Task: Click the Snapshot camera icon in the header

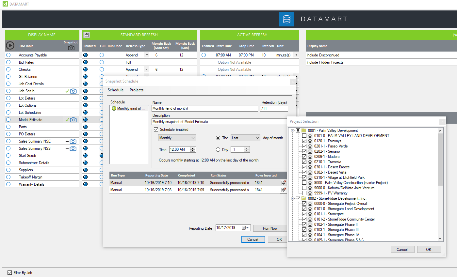Action: 71,48
